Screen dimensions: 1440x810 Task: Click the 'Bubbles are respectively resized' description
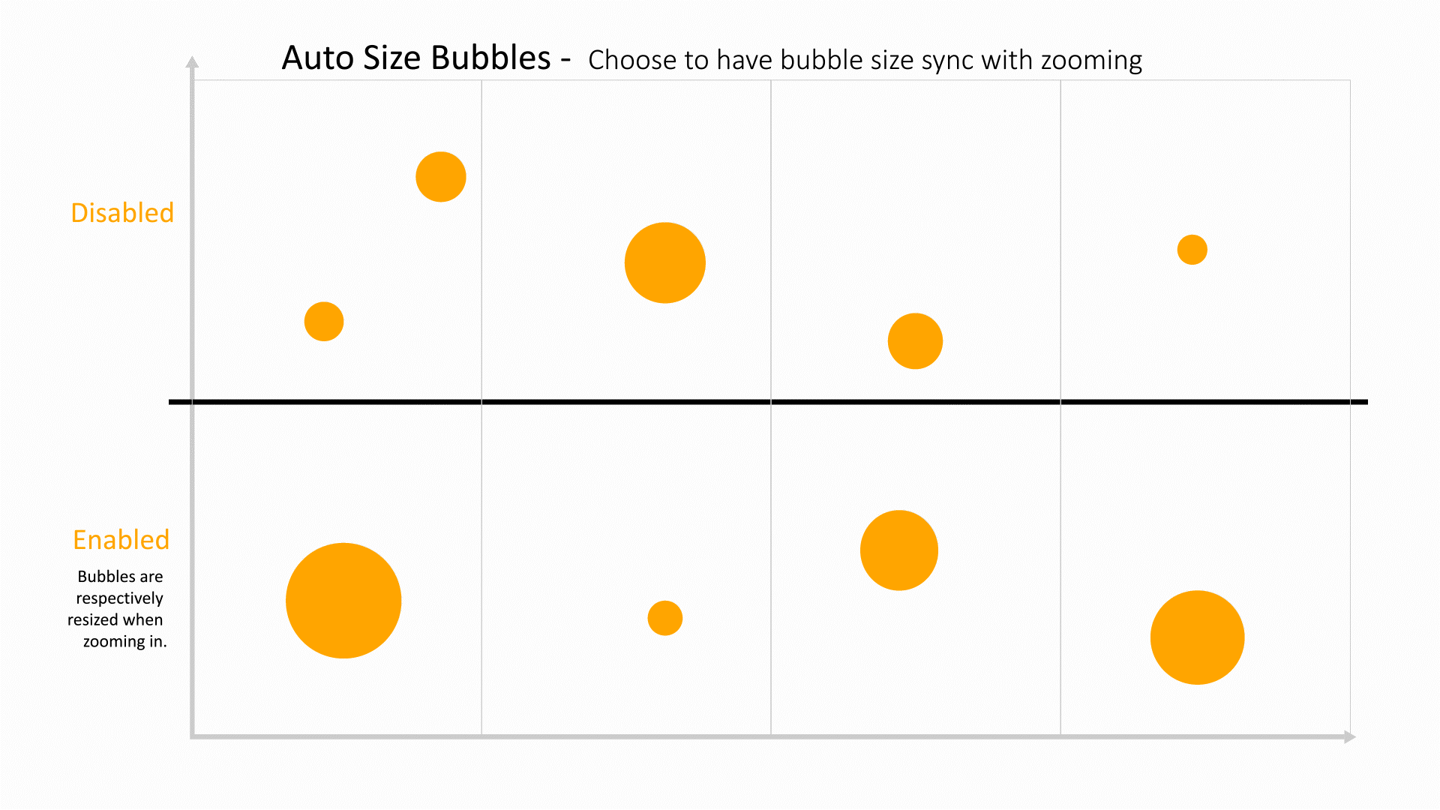coord(118,609)
